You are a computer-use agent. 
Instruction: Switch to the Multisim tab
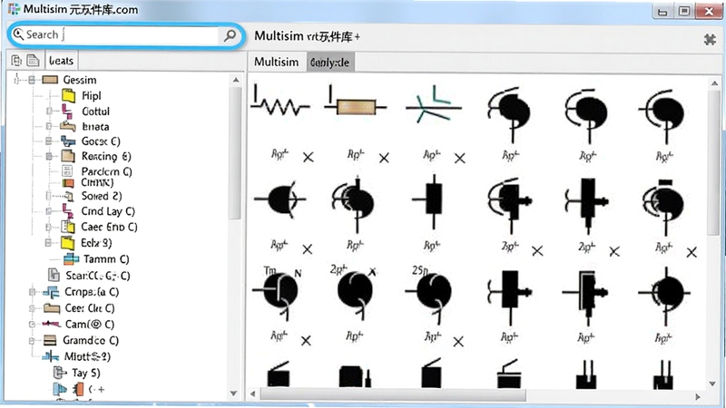tap(277, 62)
